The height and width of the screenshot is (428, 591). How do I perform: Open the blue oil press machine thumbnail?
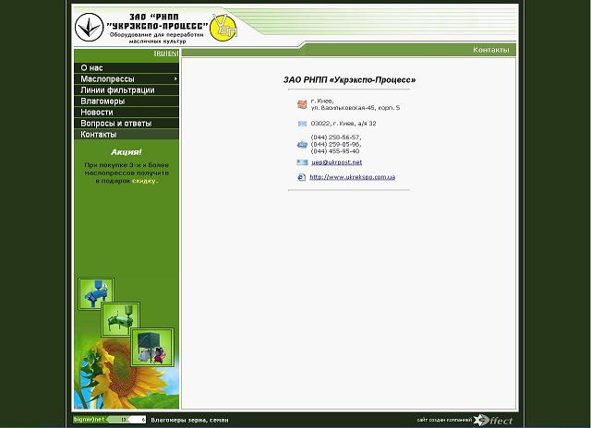click(95, 294)
